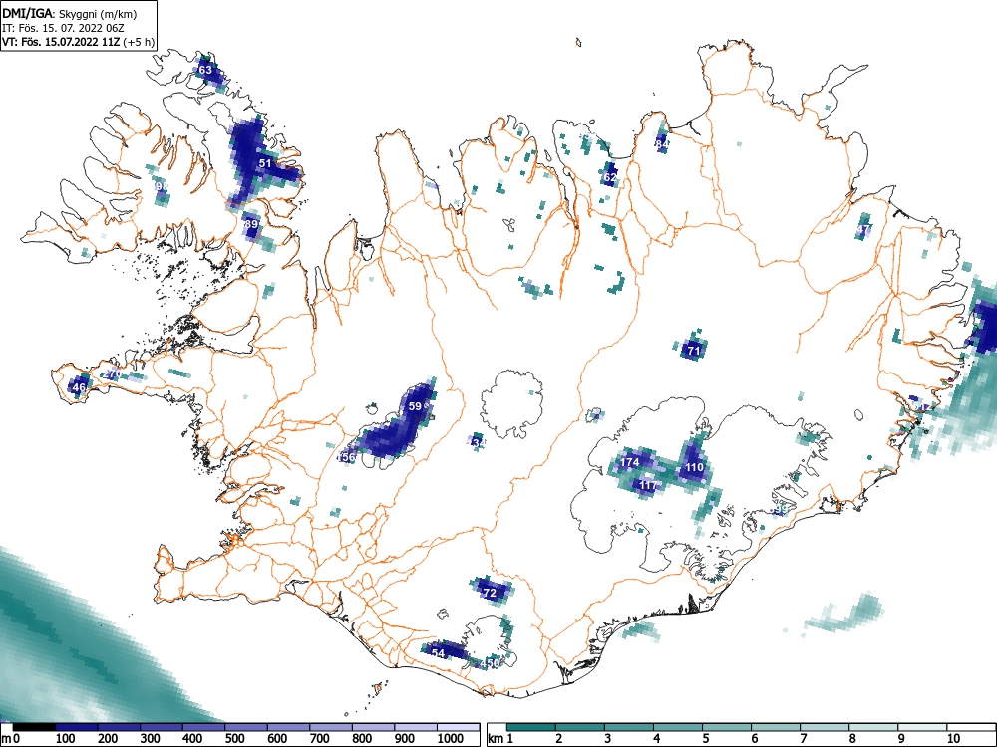Click the 'DMI/IGA: Skyggni (m/km)' title text
The height and width of the screenshot is (747, 997).
tap(69, 13)
